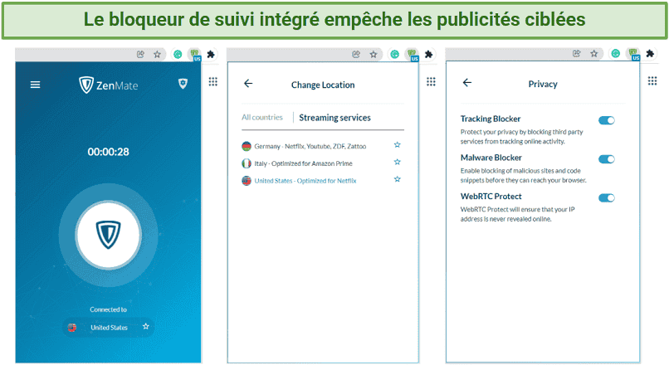
Task: Click the share icon in the second browser toolbar
Action: click(x=356, y=54)
